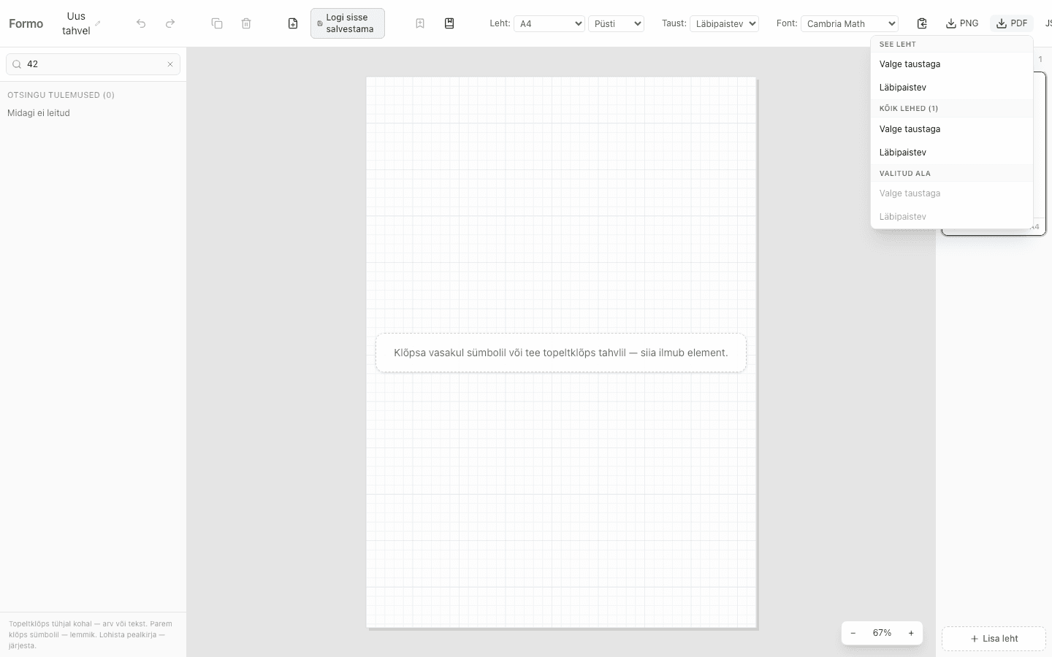Click the Logi sisse salvestama button
The width and height of the screenshot is (1052, 657).
click(348, 23)
